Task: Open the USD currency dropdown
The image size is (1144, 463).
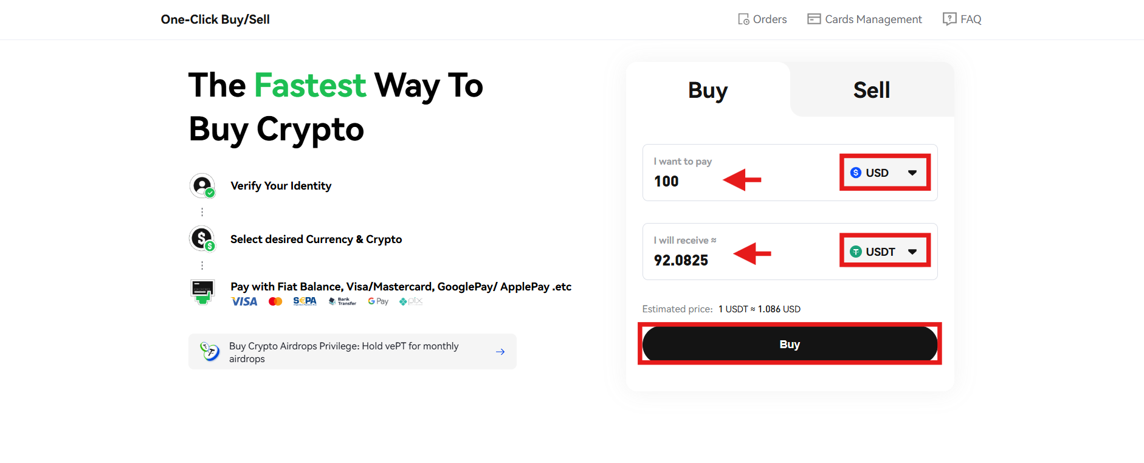Action: 912,173
